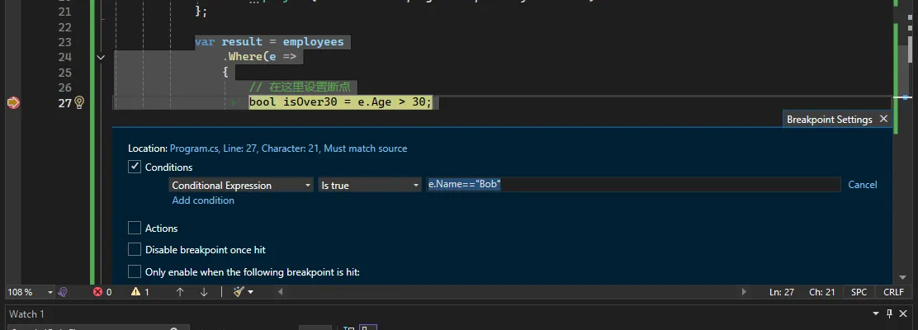Collapse the lambda block on line 24
918x330 pixels.
coord(101,57)
